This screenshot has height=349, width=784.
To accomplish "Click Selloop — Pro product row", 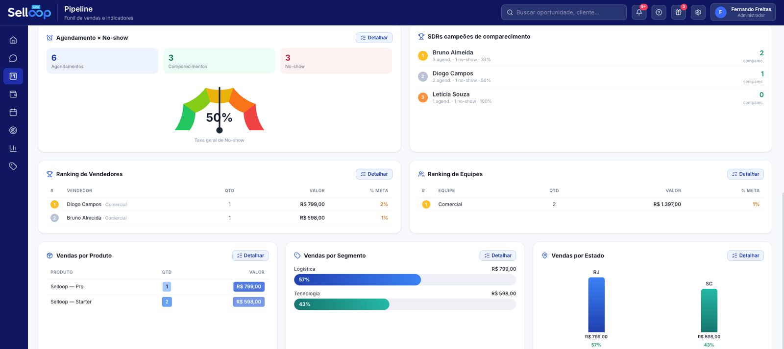I will click(x=157, y=287).
